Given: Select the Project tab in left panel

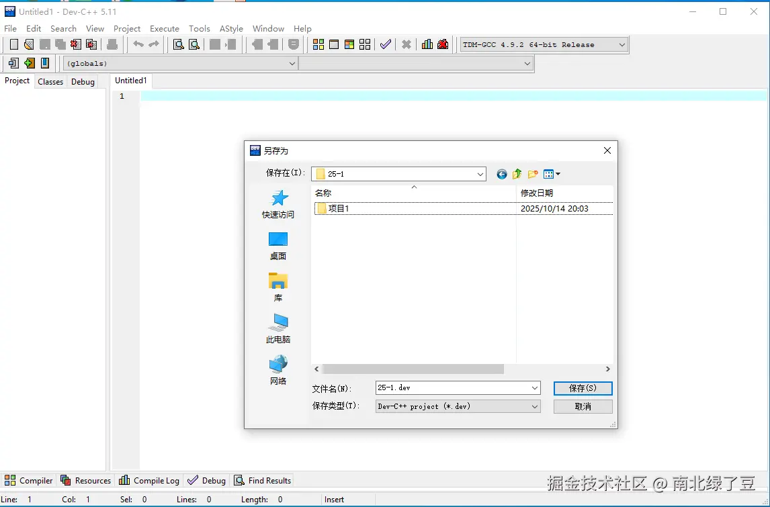Looking at the screenshot, I should 17,81.
